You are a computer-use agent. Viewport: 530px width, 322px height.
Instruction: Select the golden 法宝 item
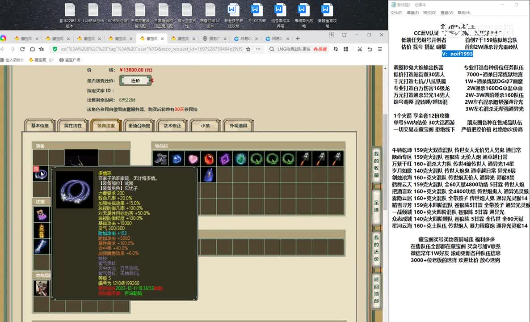tap(41, 230)
